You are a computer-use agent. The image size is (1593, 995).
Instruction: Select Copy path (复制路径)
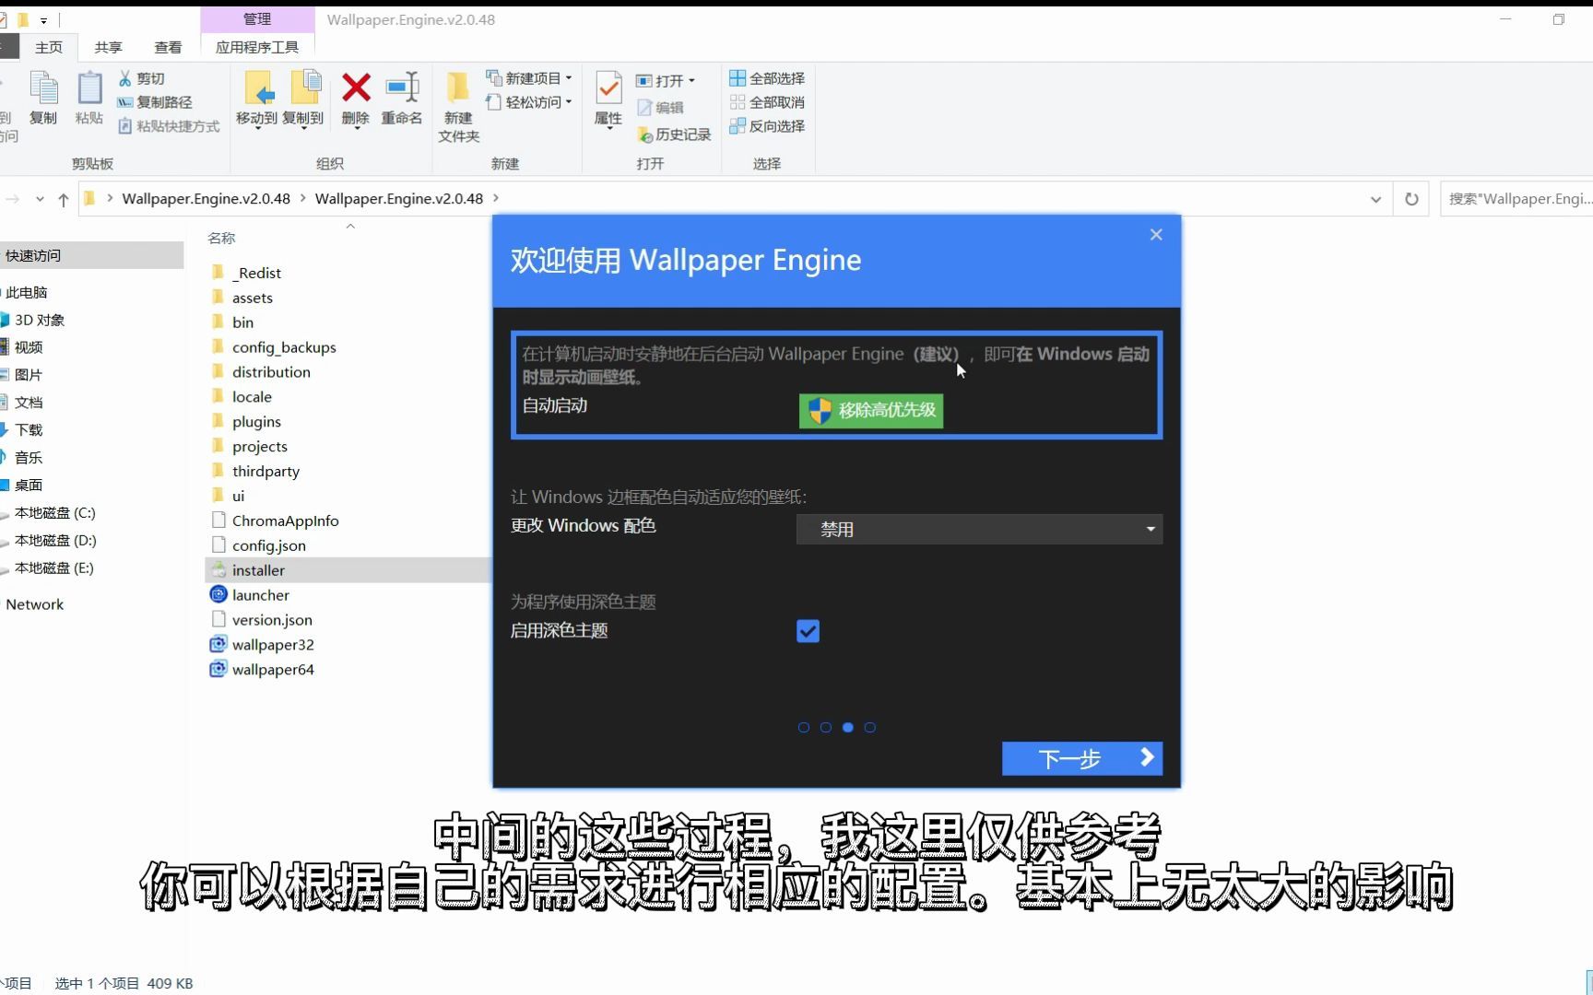(x=155, y=102)
